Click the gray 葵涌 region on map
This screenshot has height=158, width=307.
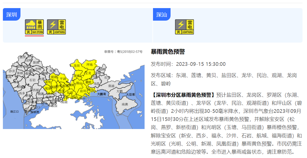click(111, 86)
